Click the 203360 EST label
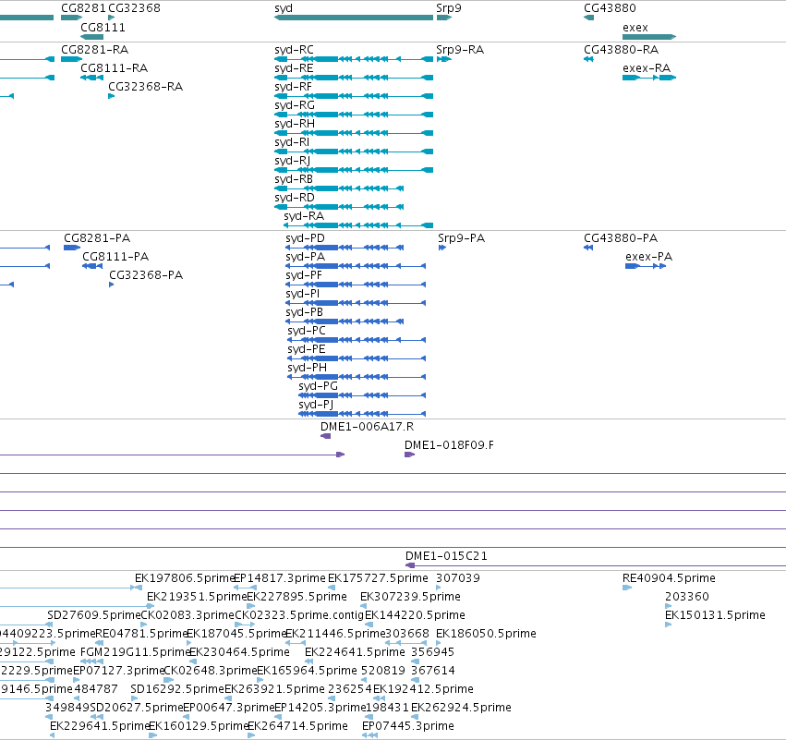This screenshot has width=786, height=740. (x=687, y=597)
